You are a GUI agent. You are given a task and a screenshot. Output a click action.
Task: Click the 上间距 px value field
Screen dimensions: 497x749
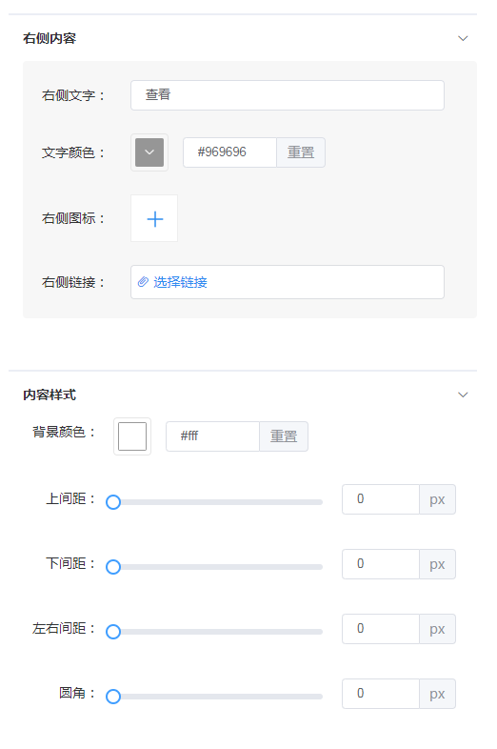click(x=381, y=499)
